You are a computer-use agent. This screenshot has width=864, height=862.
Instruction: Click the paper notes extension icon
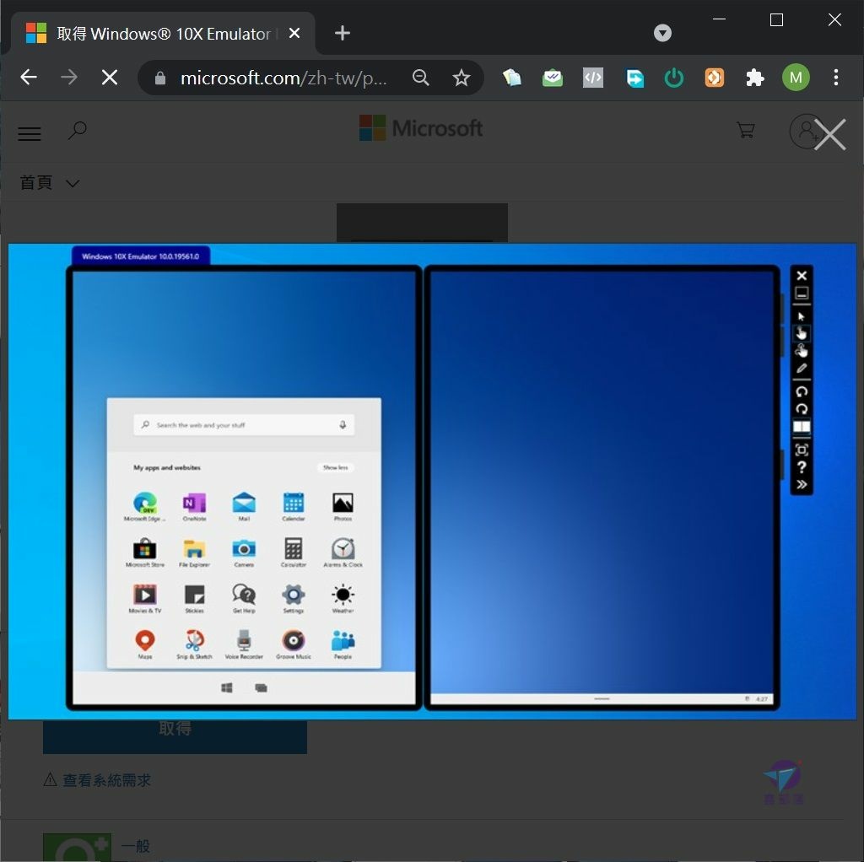[511, 78]
